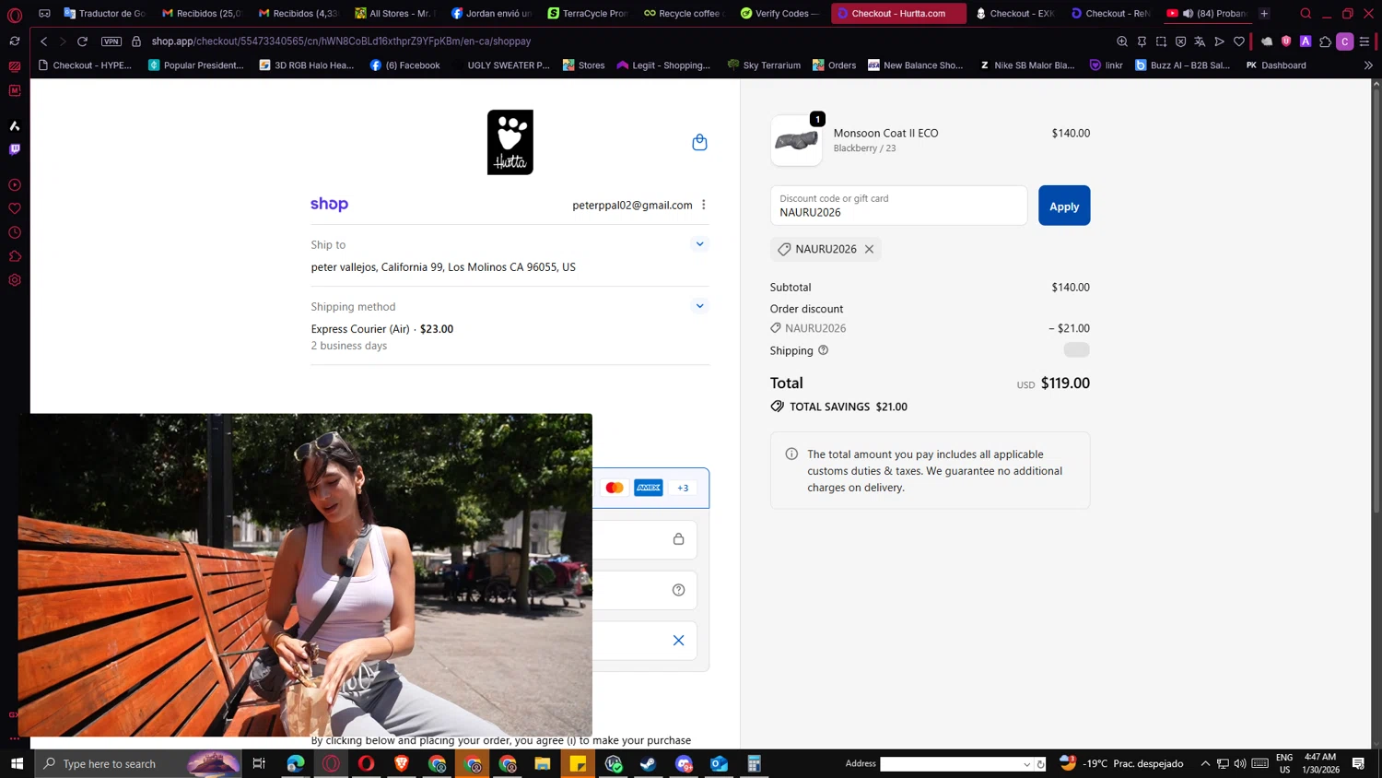
Task: Click the Monsoon Coat II ECO thumbnail
Action: point(796,140)
